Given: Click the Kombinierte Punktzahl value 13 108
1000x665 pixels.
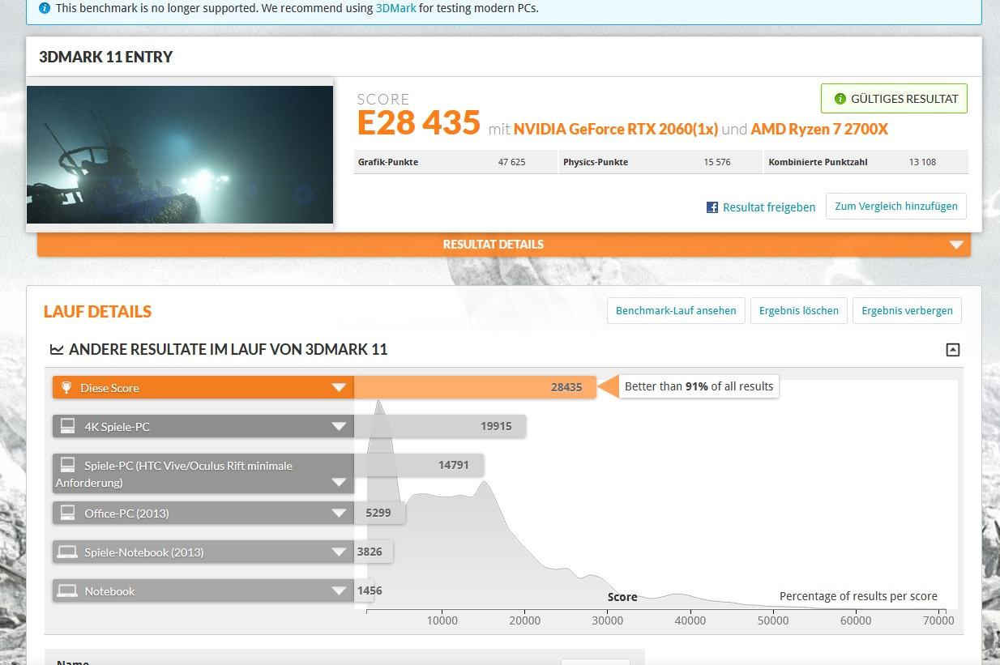Looking at the screenshot, I should (x=922, y=162).
